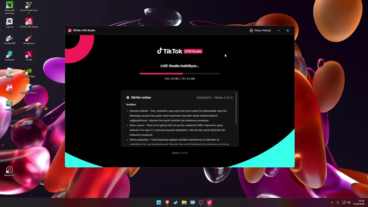Click the 'LIVE Studio indiriliyor...' status text
Screen dimensions: 368x207
pos(180,66)
